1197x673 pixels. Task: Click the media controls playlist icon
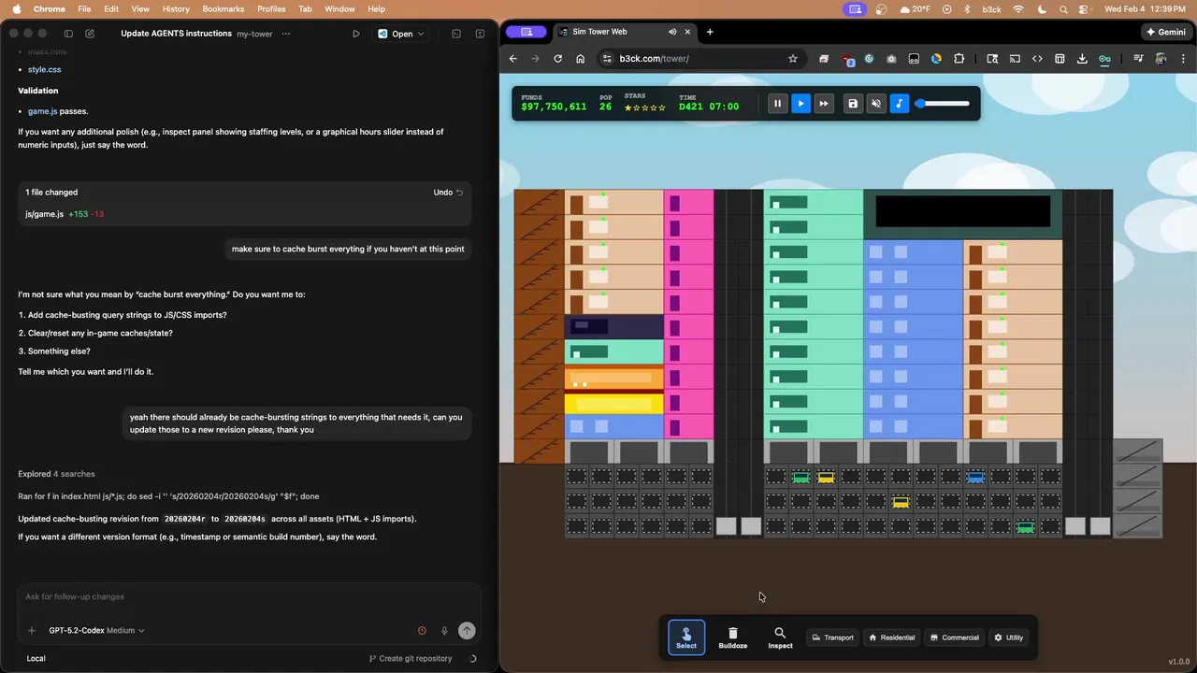coord(1138,59)
